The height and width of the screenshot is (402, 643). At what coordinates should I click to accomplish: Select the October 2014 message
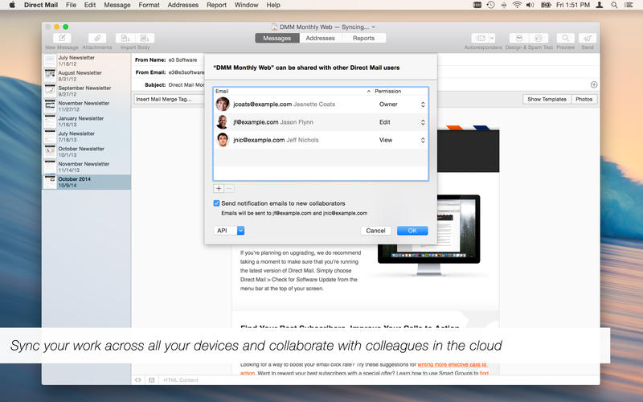[87, 183]
